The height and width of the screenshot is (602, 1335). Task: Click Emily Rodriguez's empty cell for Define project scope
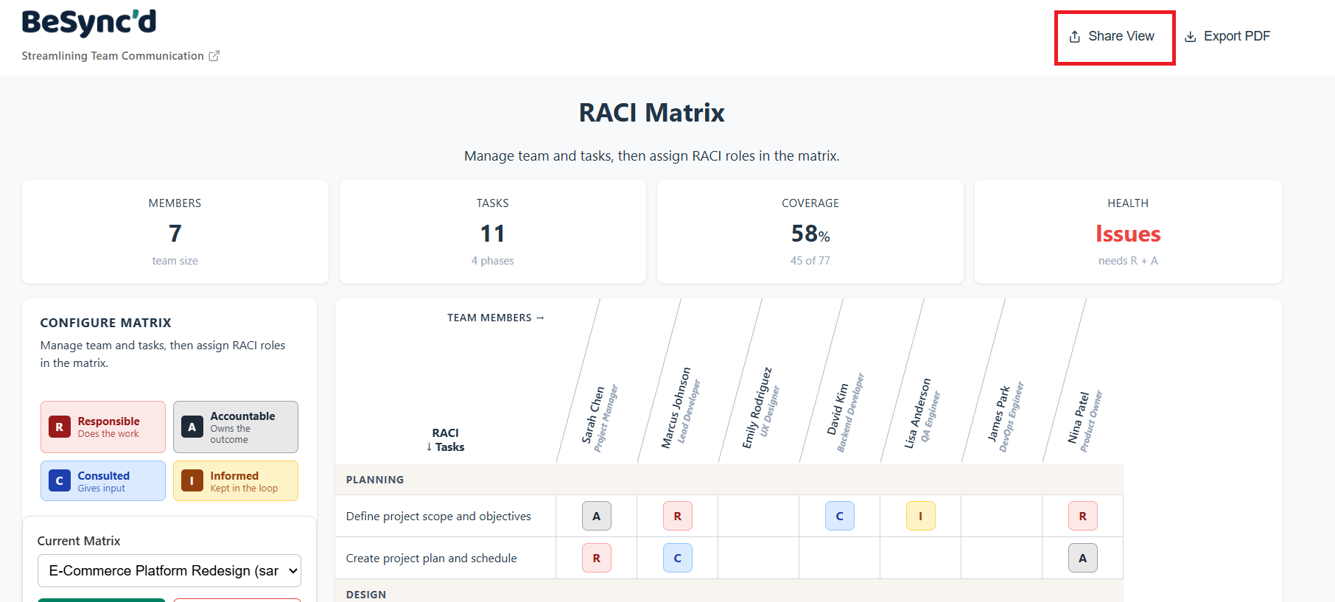point(759,517)
